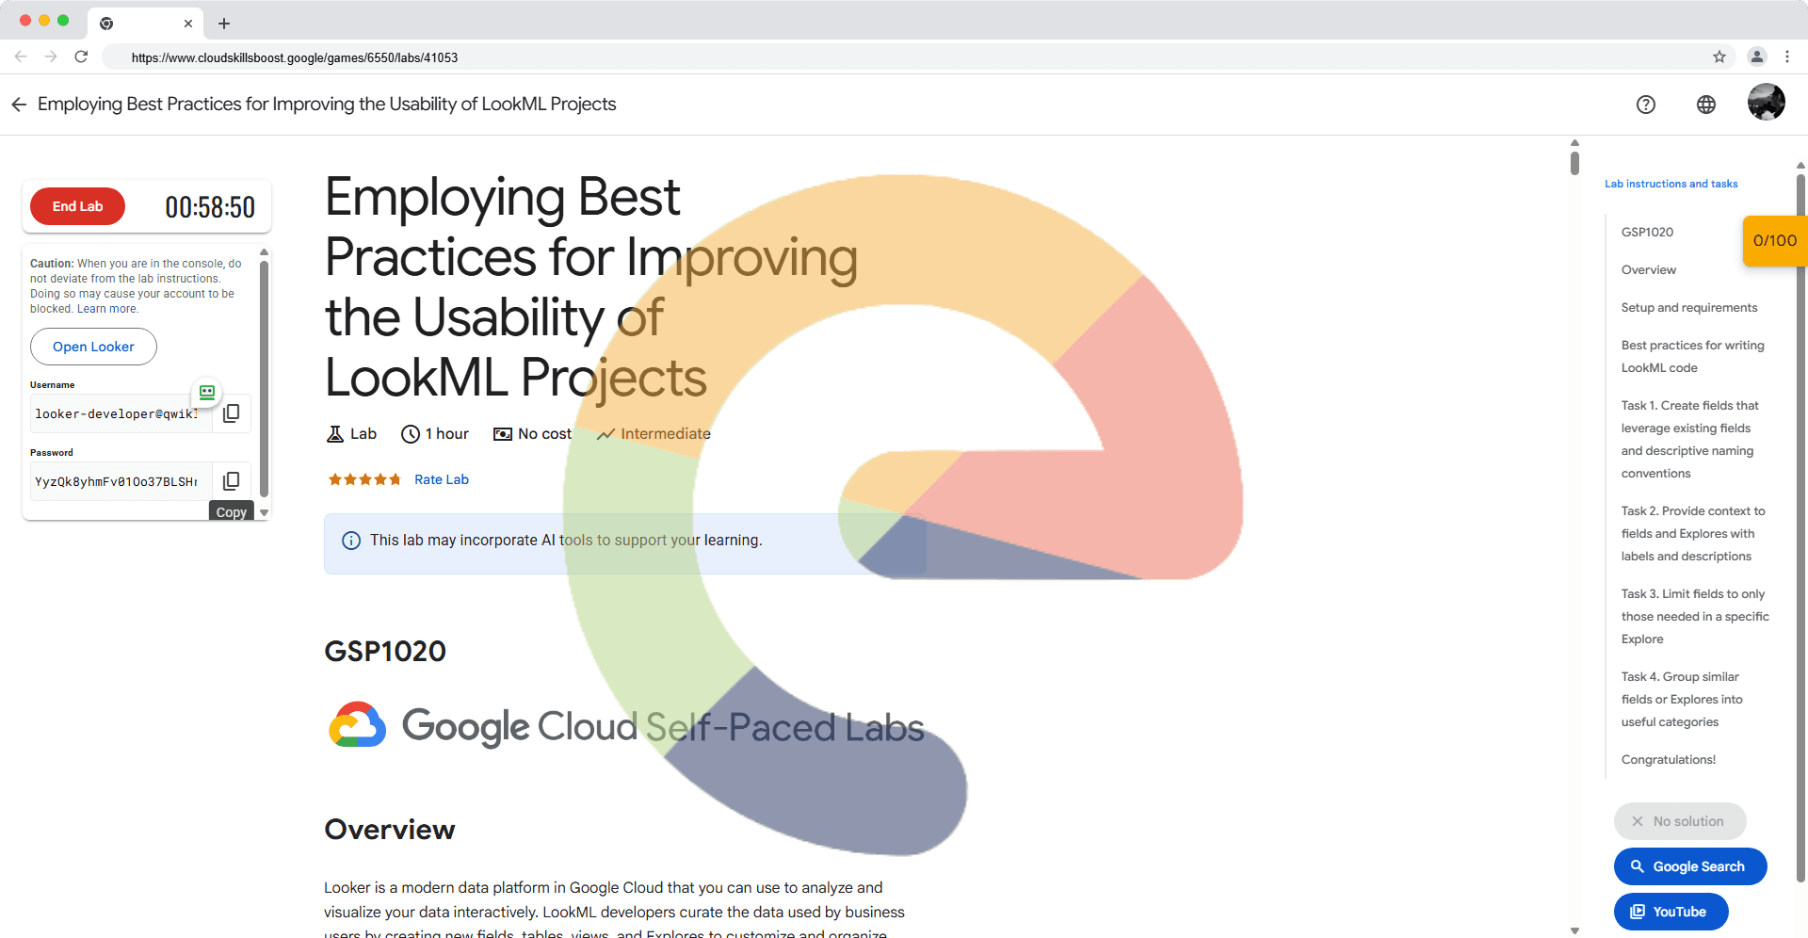Copy the password with its copy icon

pos(231,481)
